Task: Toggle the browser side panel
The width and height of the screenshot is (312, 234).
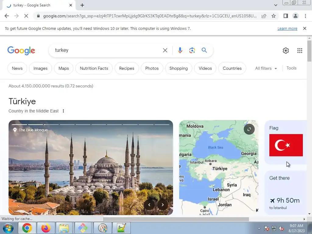Action: [286, 16]
